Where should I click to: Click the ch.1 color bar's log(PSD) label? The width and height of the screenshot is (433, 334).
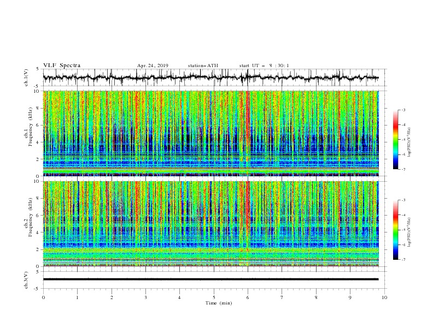(409, 142)
